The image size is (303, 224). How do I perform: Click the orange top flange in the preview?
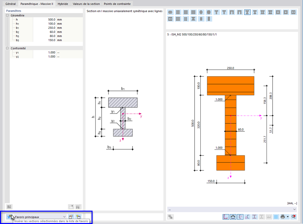pyautogui.click(x=230, y=86)
